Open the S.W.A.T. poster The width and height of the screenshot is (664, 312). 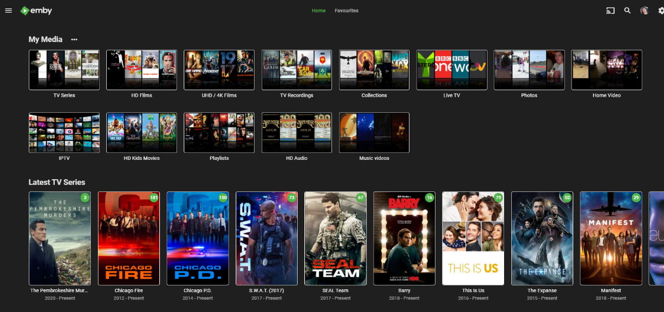pos(267,238)
